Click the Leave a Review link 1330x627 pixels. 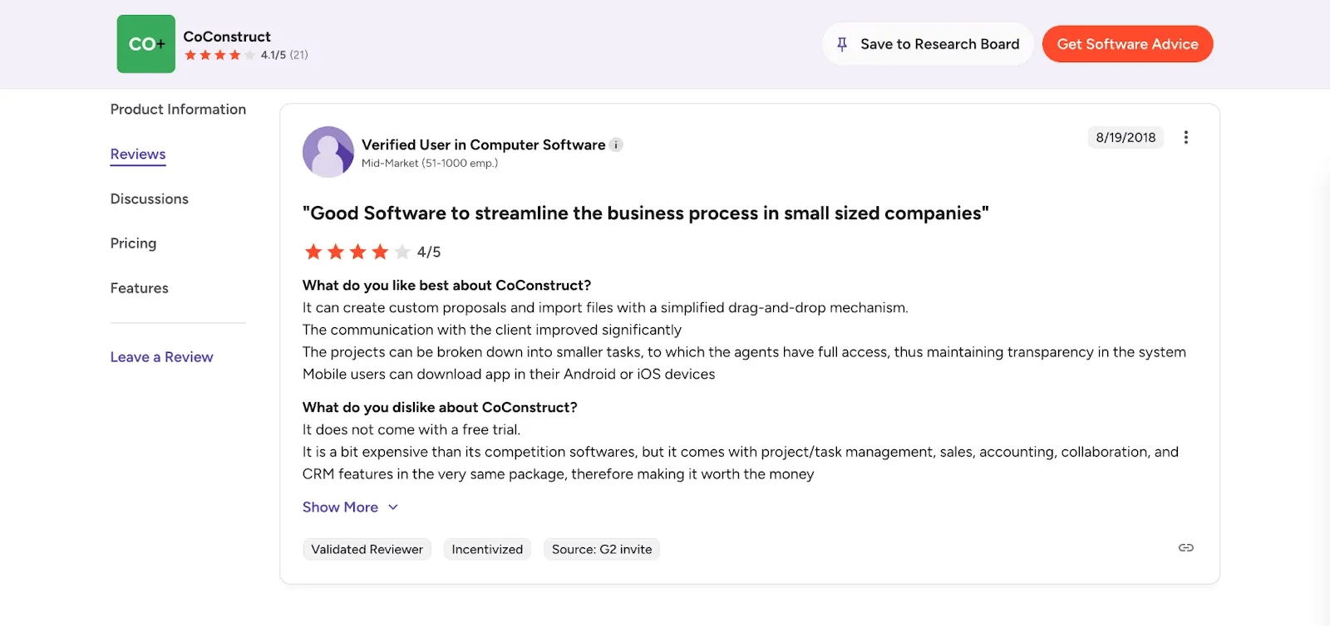pos(162,357)
